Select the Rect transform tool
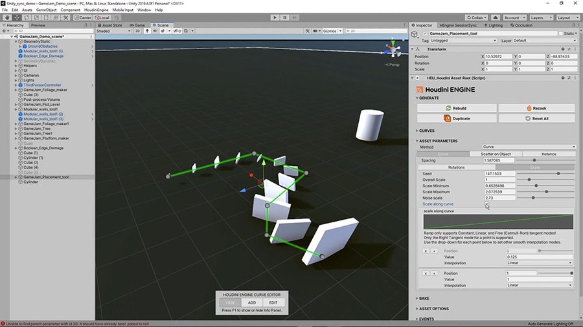Viewport: 583px width, 327px height. point(46,17)
